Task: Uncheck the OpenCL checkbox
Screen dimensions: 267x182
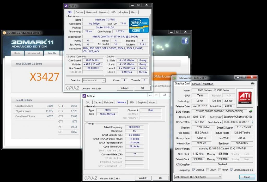Action: pos(194,170)
